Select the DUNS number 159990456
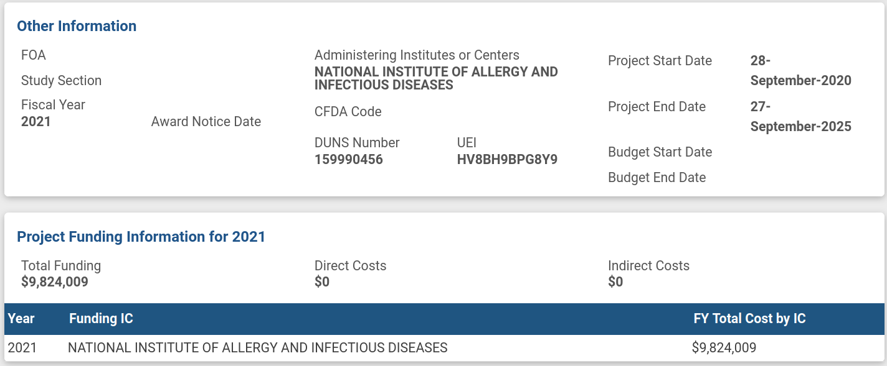Image resolution: width=887 pixels, height=366 pixels. tap(349, 160)
